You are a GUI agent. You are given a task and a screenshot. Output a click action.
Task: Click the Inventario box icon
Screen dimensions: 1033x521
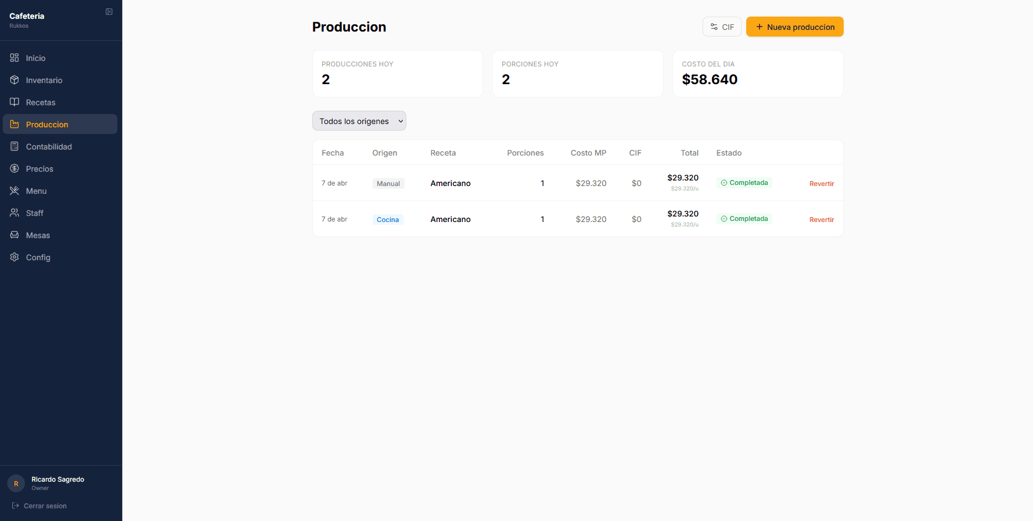[14, 80]
